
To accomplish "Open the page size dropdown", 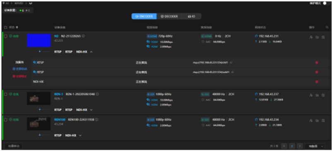I will [315, 146].
